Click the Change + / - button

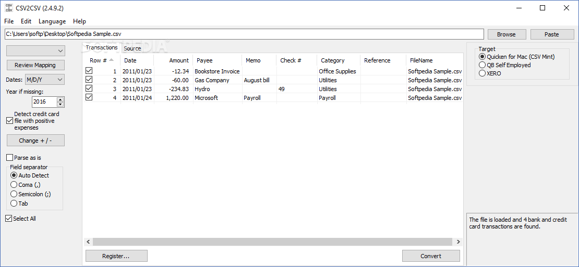pos(35,141)
